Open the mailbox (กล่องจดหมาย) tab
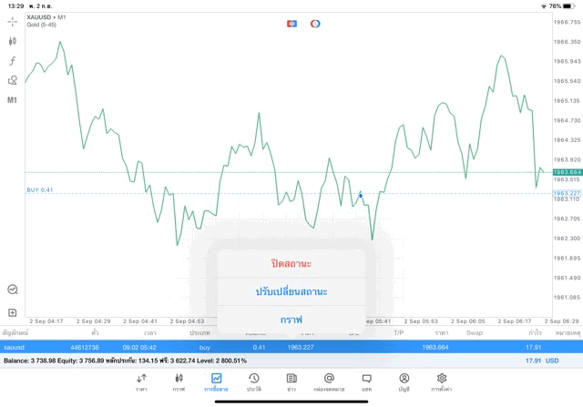 pyautogui.click(x=329, y=382)
